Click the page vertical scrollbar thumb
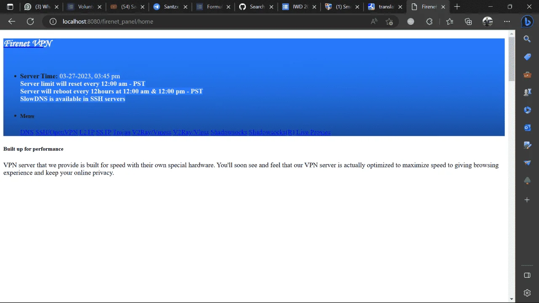 coord(512,59)
